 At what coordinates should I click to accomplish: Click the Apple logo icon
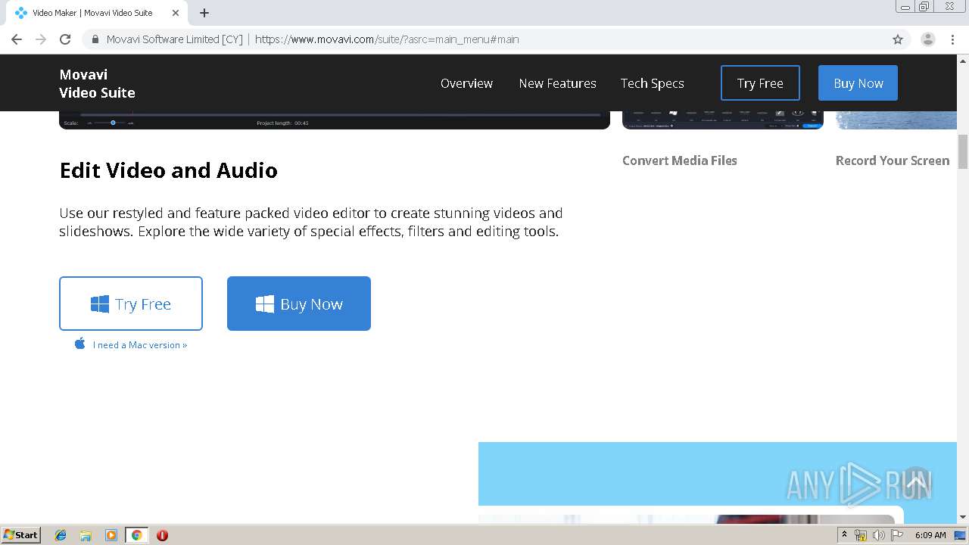coord(79,344)
